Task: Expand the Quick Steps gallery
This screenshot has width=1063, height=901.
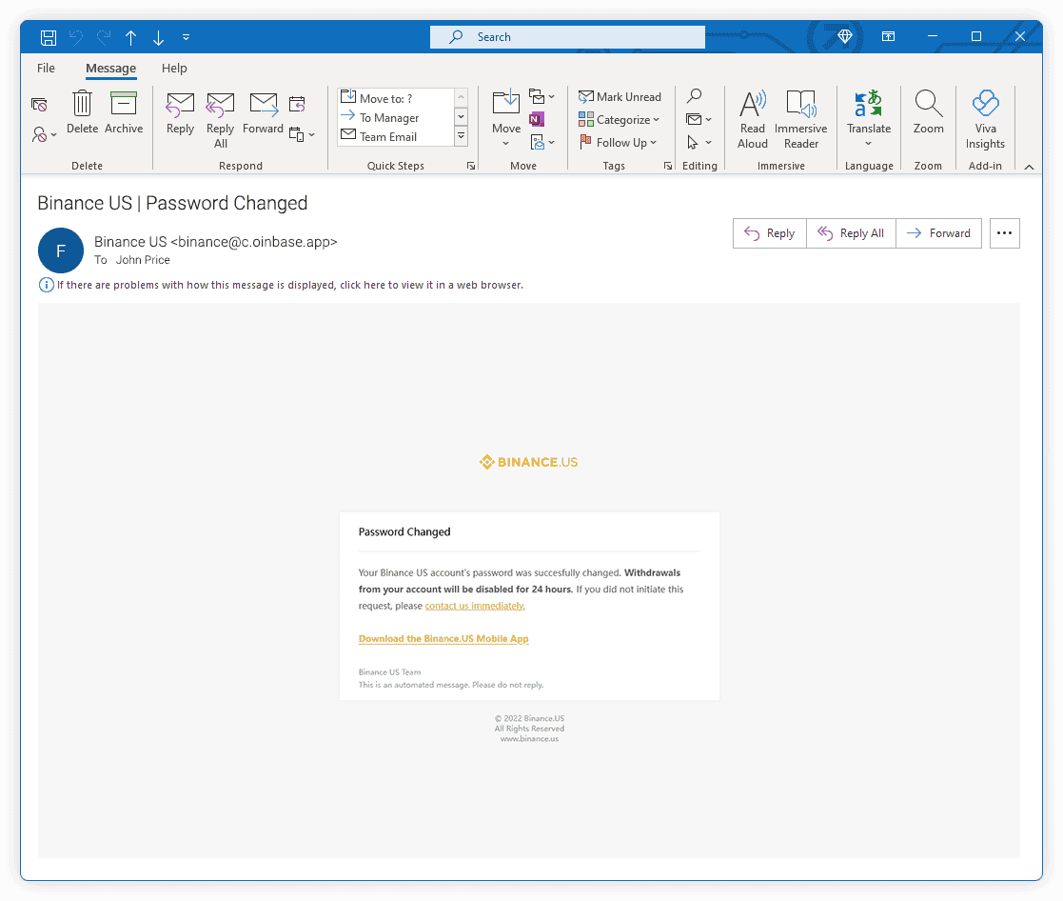Action: click(x=462, y=136)
